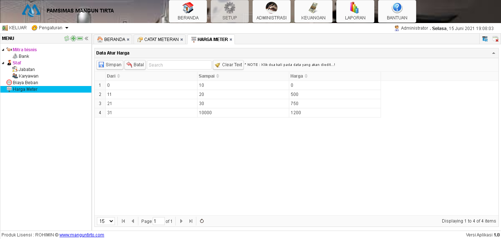Click the collapse-all minus icon in MENU header
Image resolution: width=501 pixels, height=239 pixels.
[80, 38]
